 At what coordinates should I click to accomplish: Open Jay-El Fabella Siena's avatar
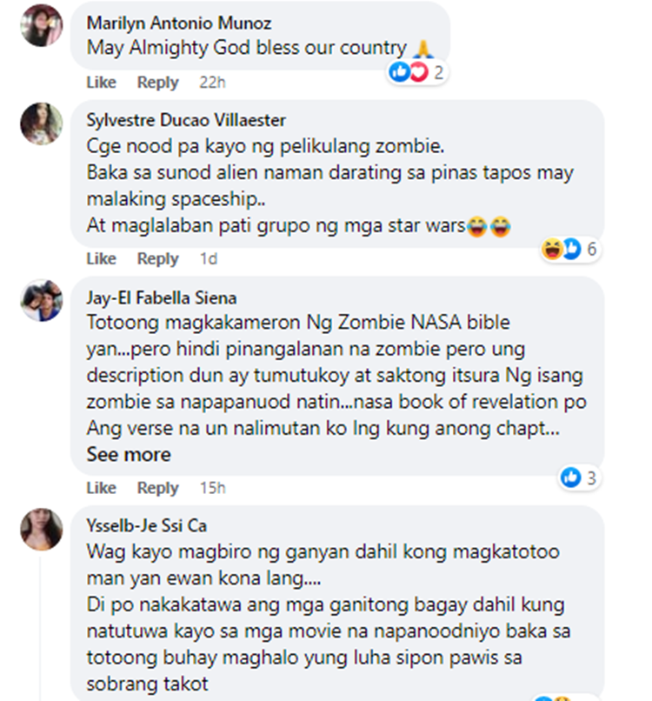42,300
